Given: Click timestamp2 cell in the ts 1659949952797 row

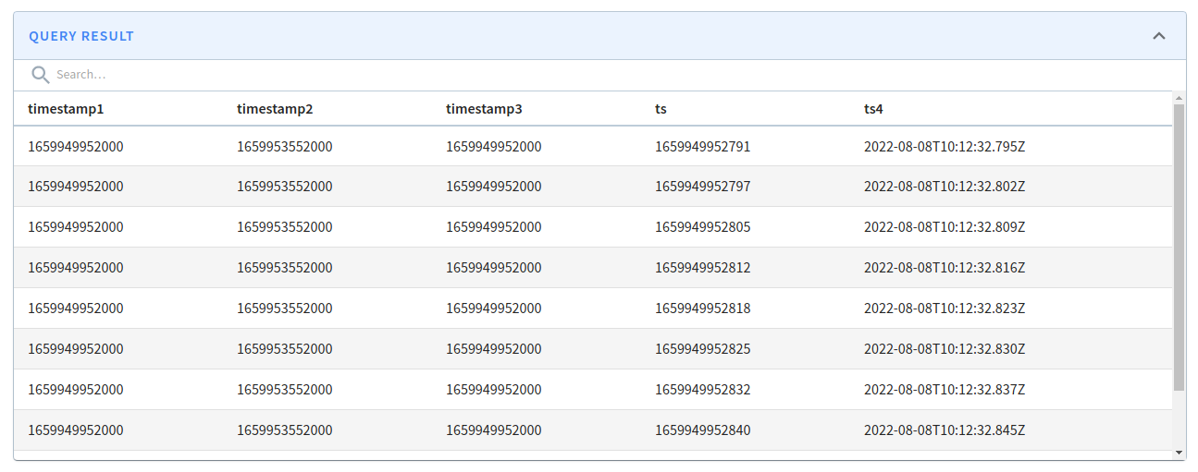Looking at the screenshot, I should [284, 187].
